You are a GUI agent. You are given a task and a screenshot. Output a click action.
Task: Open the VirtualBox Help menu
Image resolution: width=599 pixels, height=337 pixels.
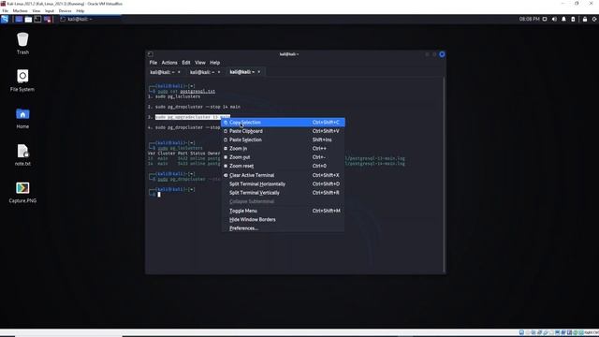coord(80,11)
